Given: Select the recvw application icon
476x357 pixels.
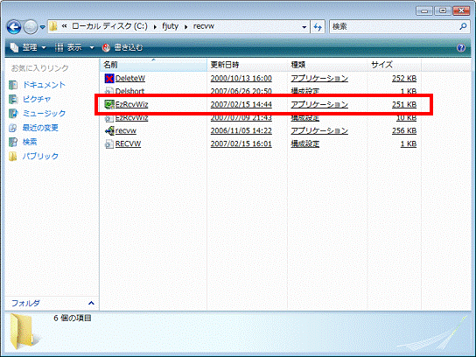Looking at the screenshot, I should coord(109,130).
